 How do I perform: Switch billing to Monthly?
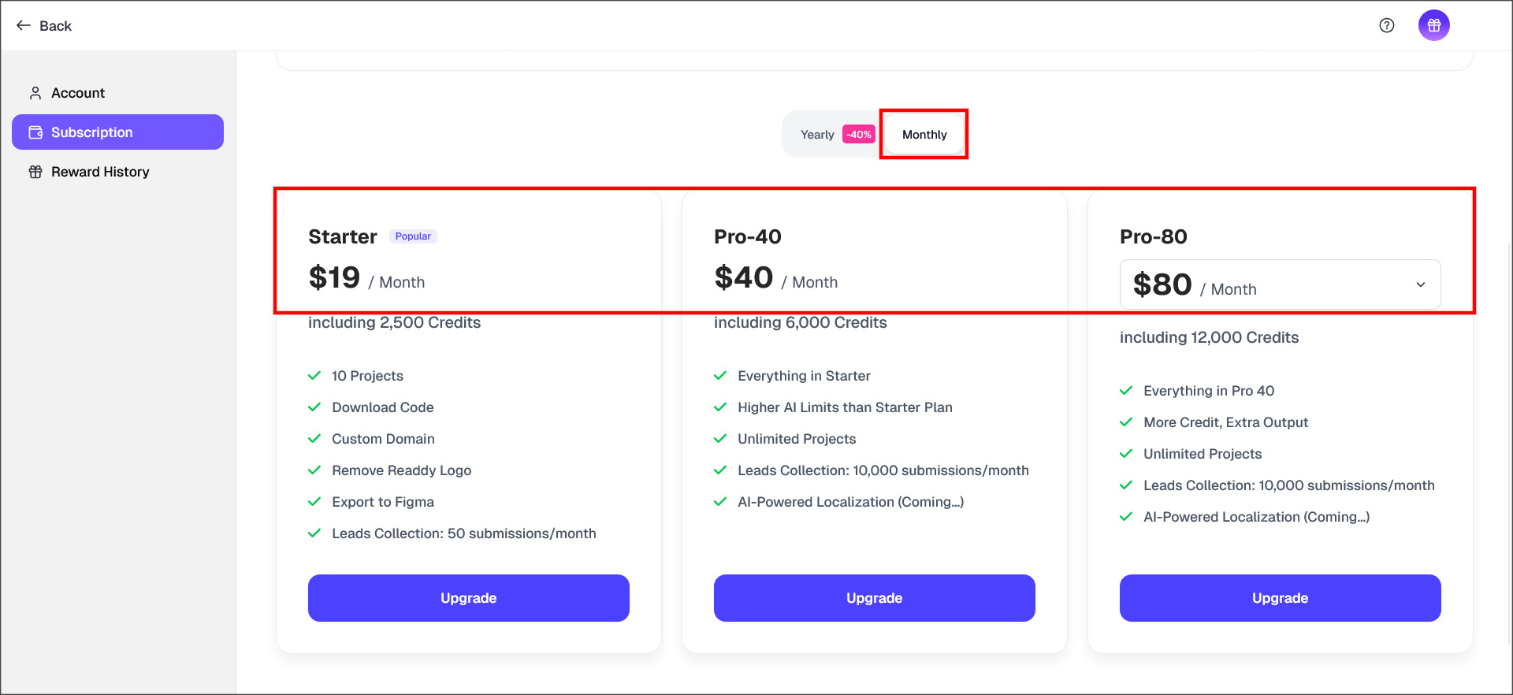(x=924, y=135)
